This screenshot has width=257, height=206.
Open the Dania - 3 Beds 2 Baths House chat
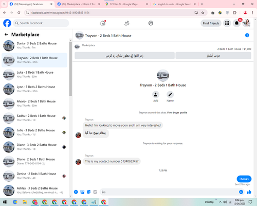click(x=34, y=45)
